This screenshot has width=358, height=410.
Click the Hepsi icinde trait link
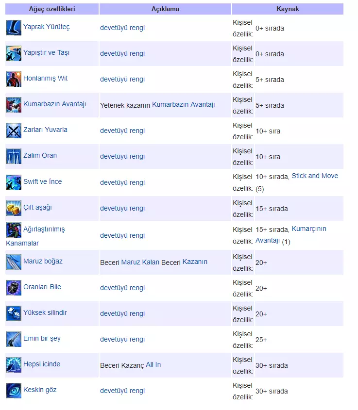[x=42, y=364]
